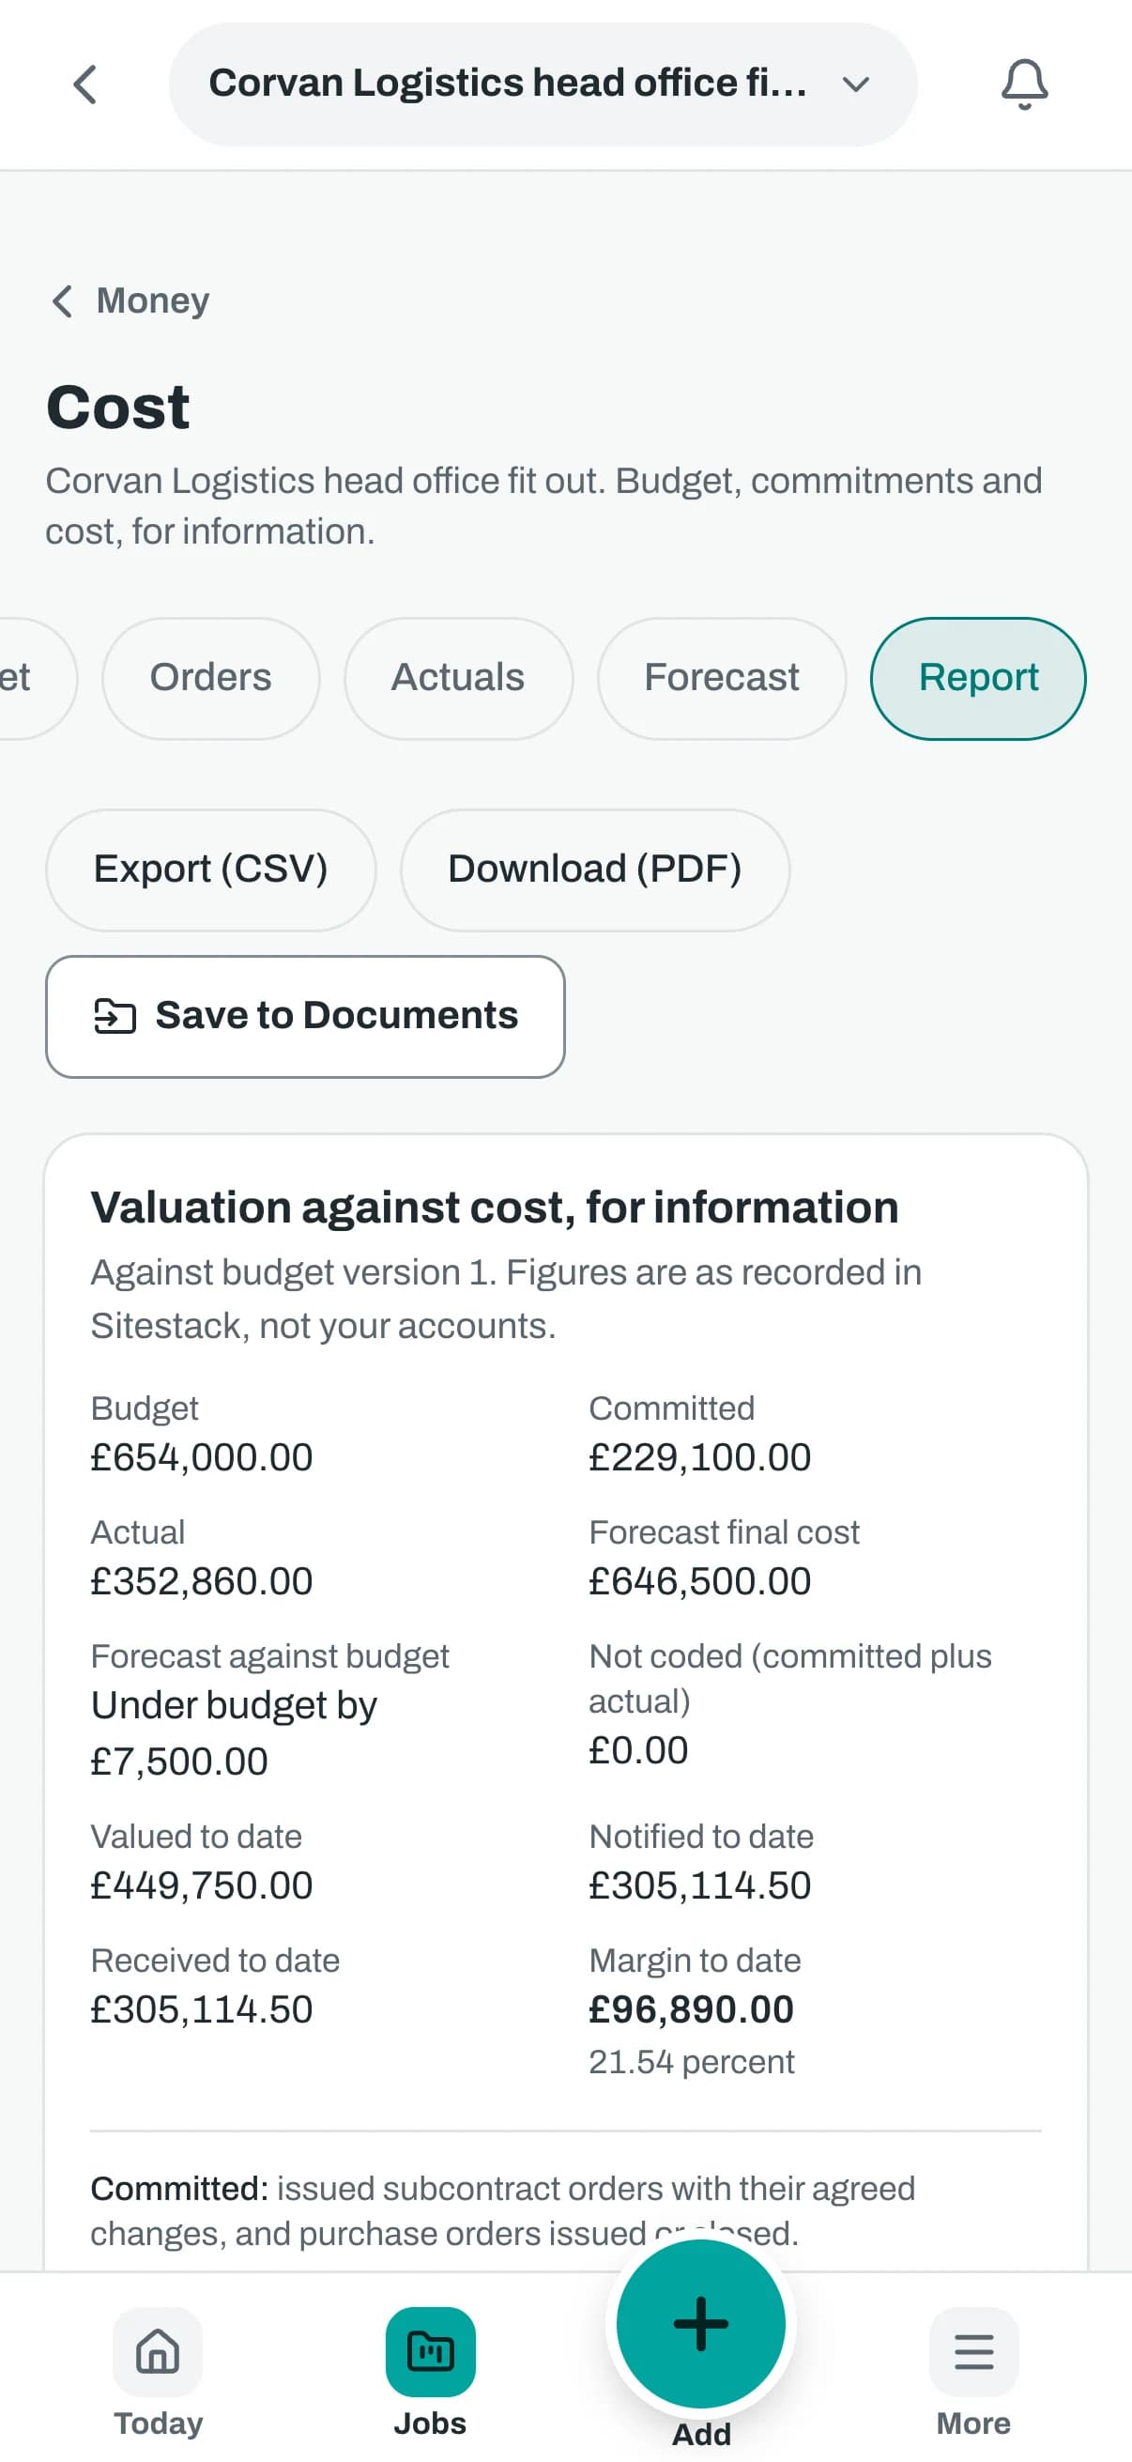Click the Committed value £229,100.00
The width and height of the screenshot is (1132, 2462).
[x=699, y=1457]
